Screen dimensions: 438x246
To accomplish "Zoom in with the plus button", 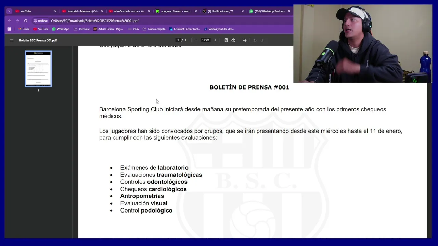I will [x=215, y=40].
